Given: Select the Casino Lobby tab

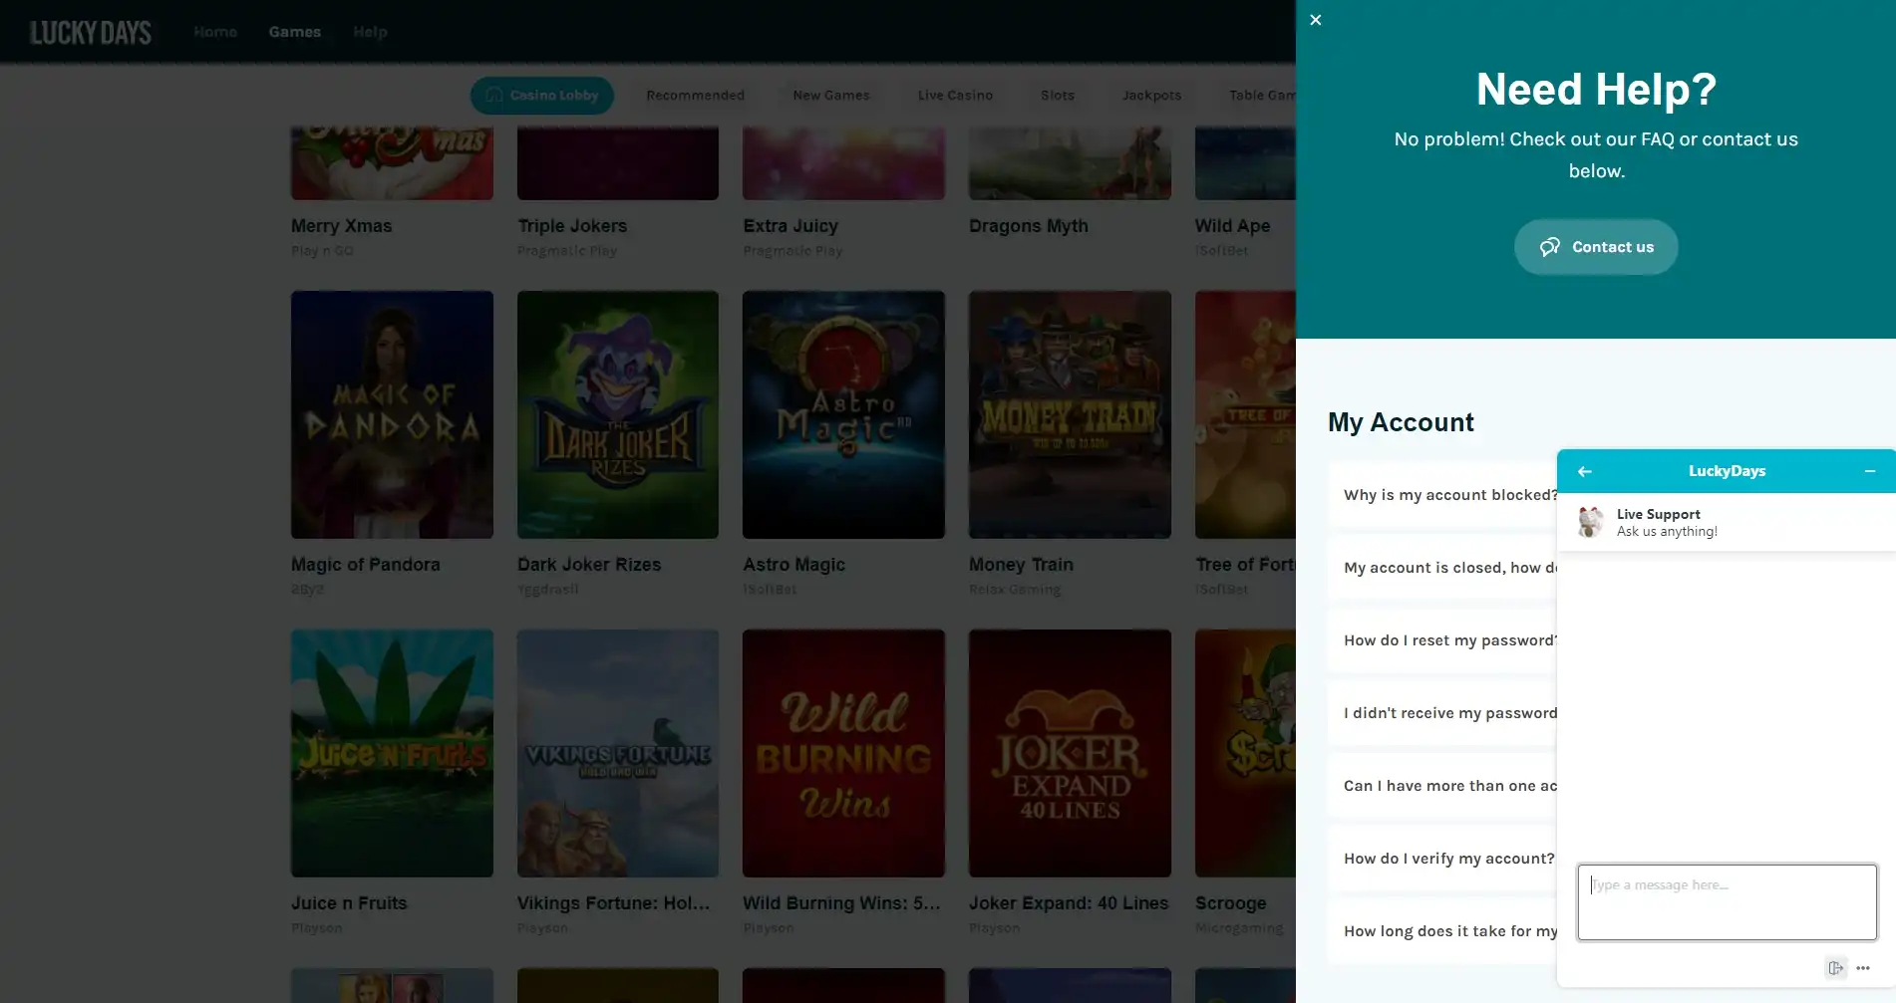Looking at the screenshot, I should (x=541, y=96).
